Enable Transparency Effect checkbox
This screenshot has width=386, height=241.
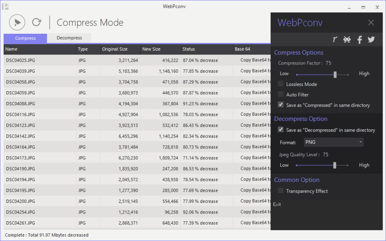pos(281,190)
